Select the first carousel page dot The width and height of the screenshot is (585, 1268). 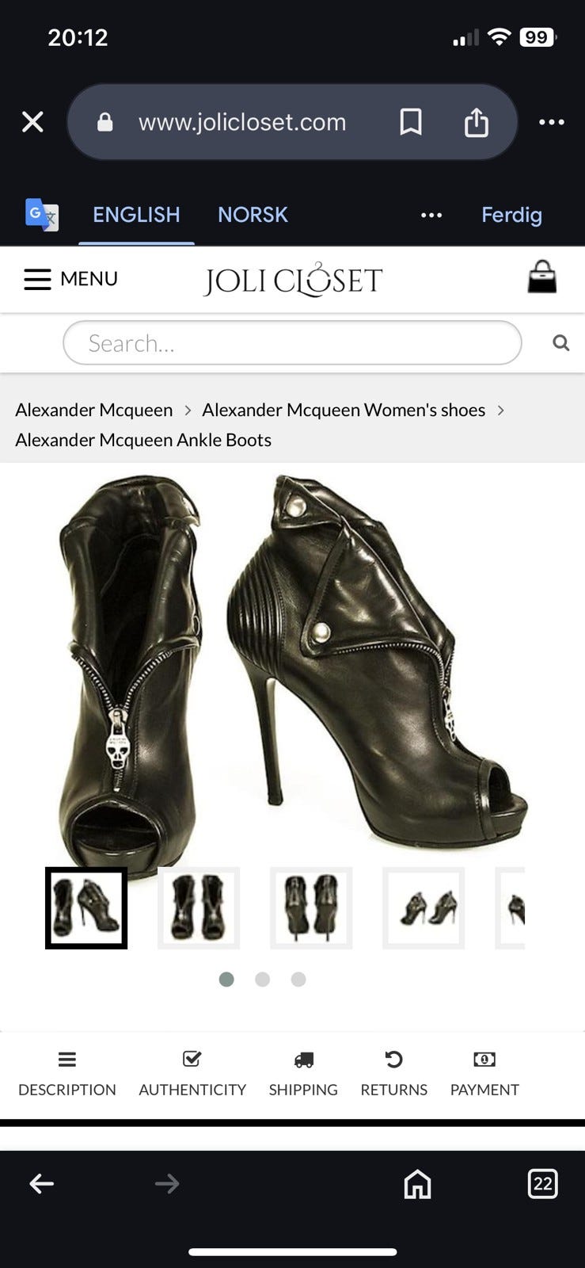[x=226, y=980]
